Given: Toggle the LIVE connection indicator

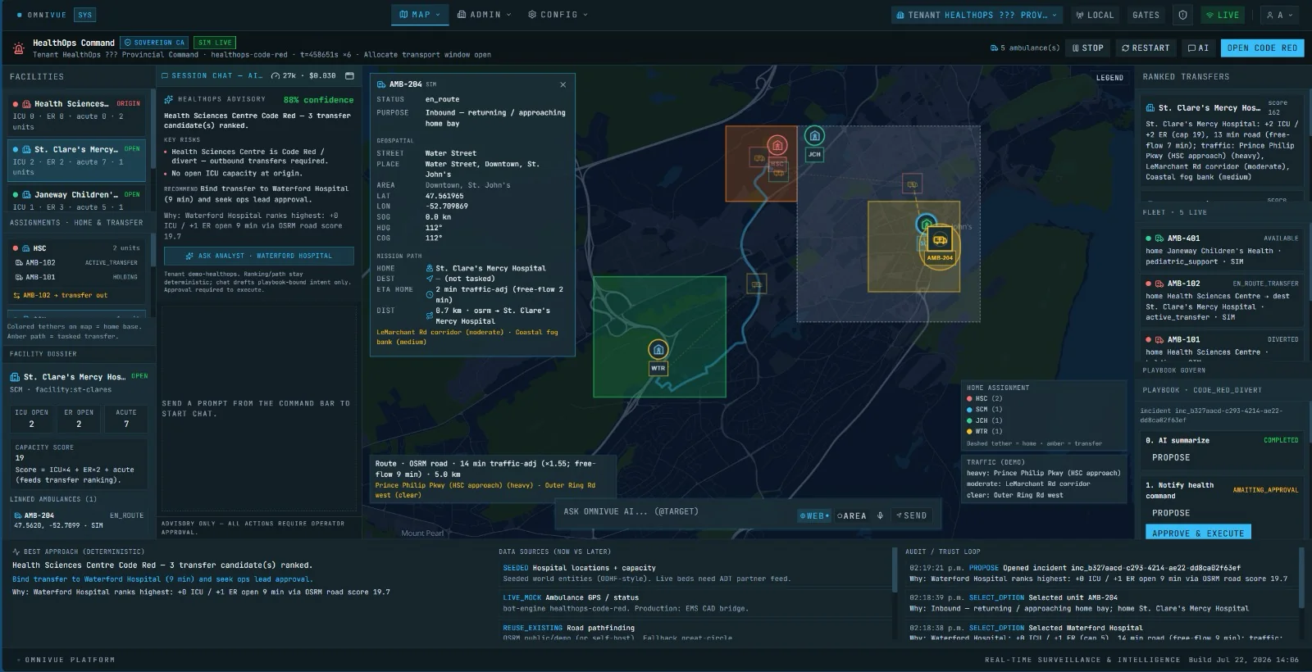Looking at the screenshot, I should (x=1222, y=15).
